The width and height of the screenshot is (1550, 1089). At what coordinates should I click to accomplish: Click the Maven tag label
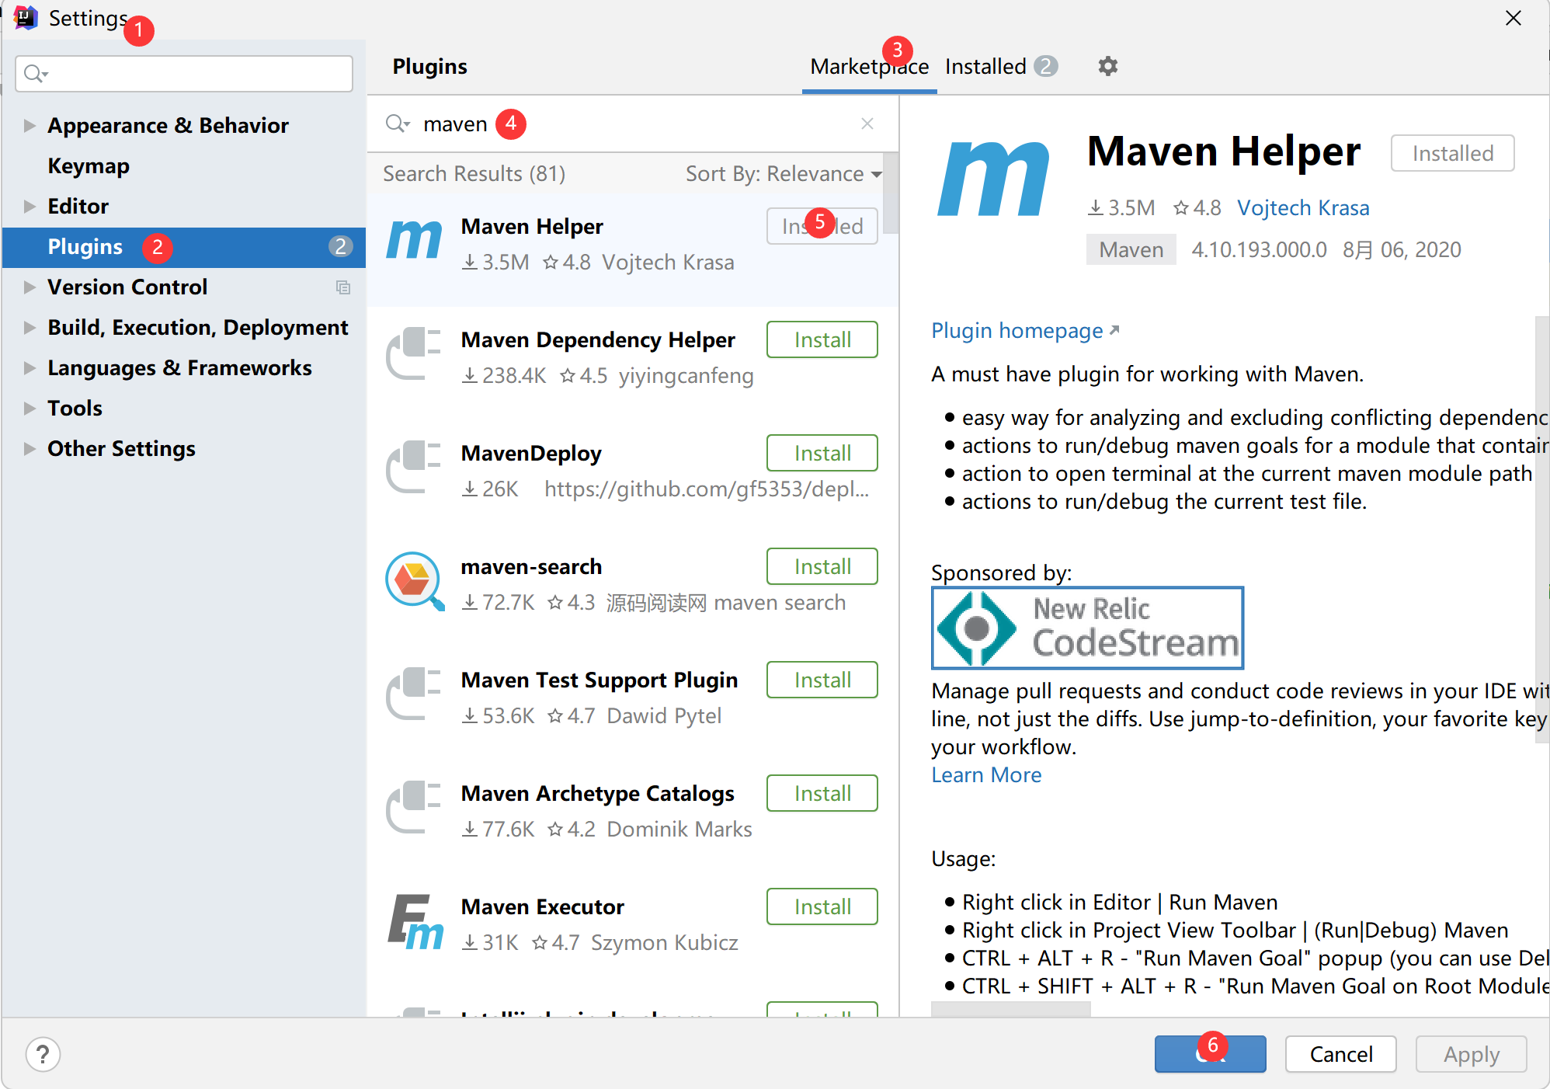point(1131,250)
